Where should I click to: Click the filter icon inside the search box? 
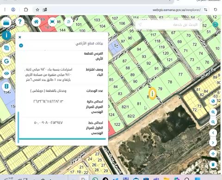140,25
